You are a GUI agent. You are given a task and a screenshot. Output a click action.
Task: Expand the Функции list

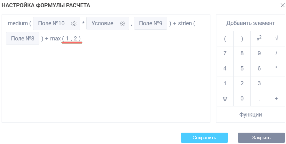[x=250, y=114]
